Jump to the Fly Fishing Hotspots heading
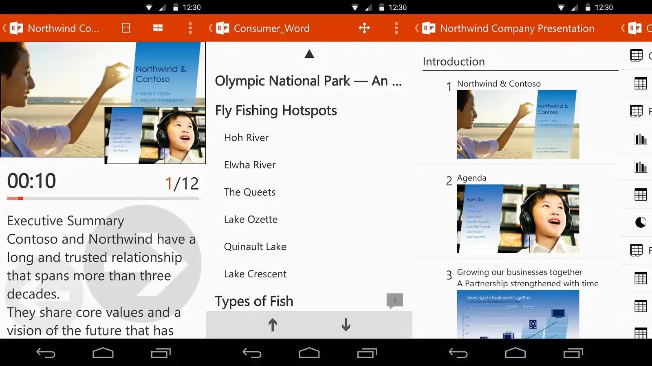 point(276,111)
